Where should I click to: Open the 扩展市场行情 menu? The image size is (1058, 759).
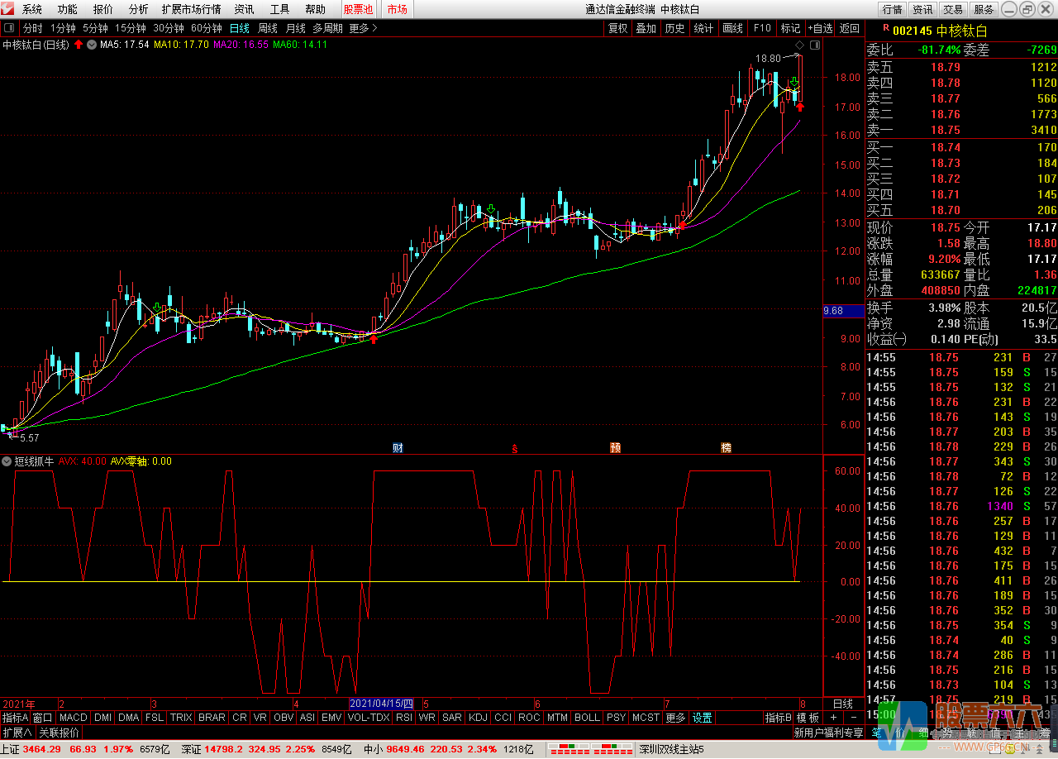(x=191, y=10)
